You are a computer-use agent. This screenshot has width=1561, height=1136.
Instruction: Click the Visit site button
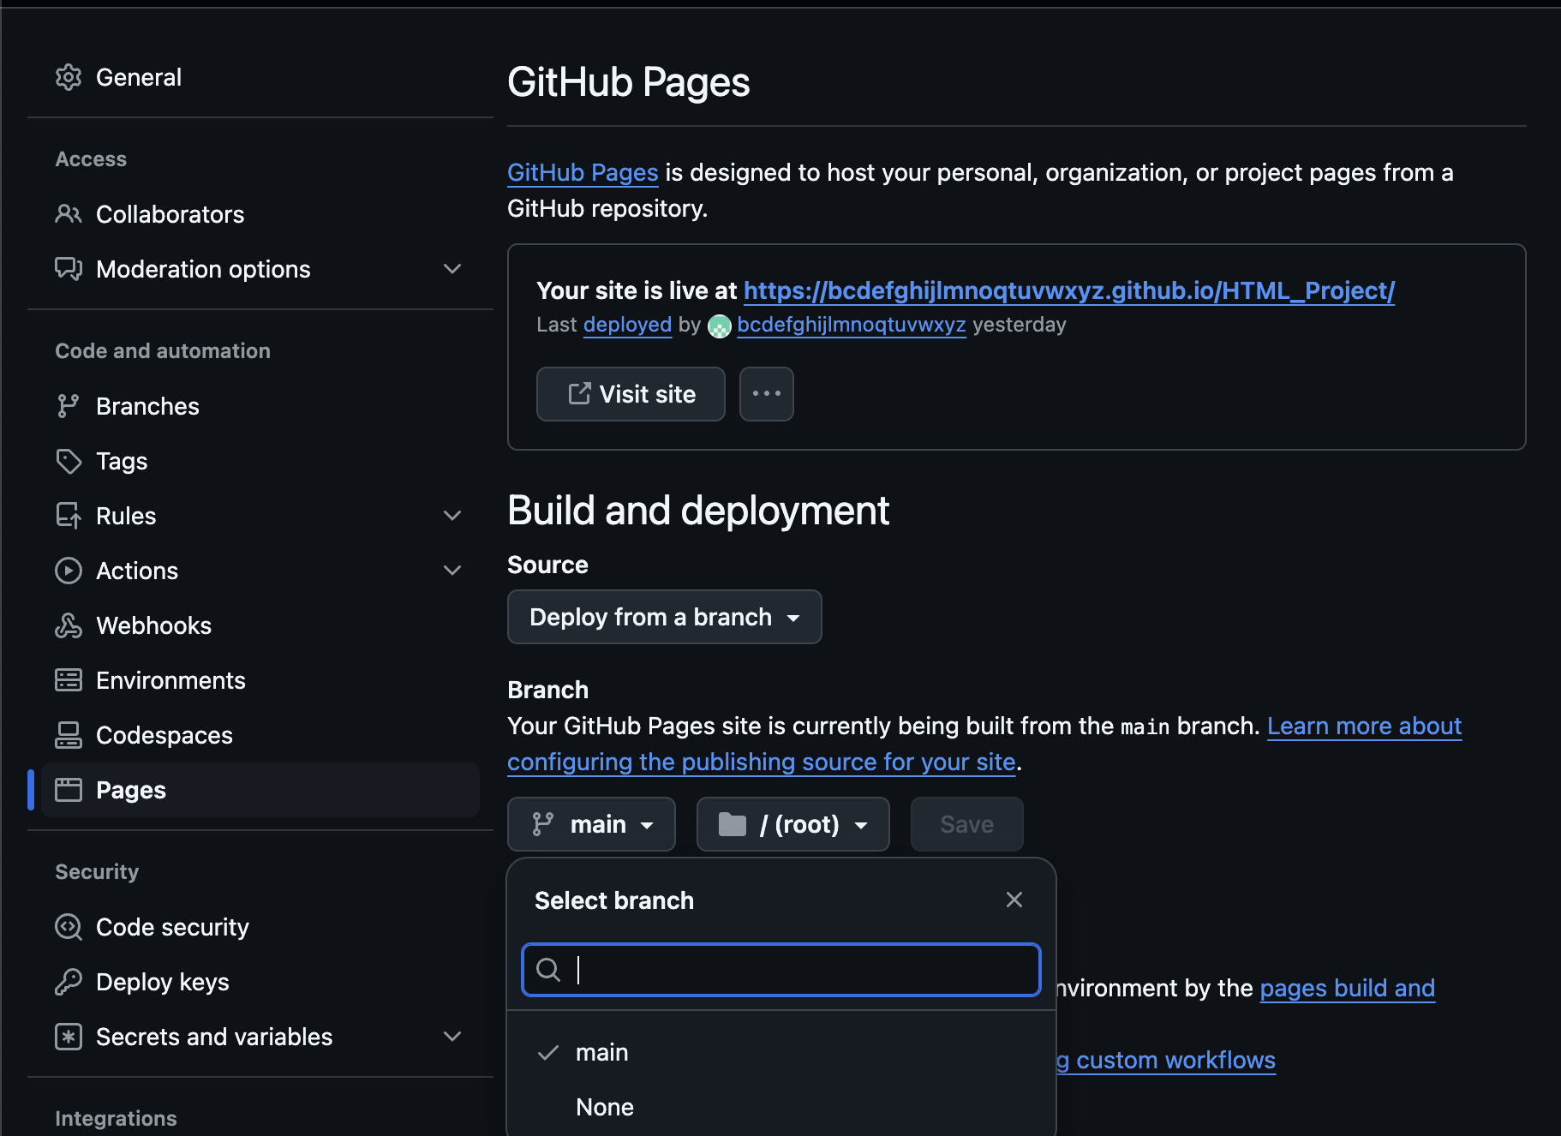pyautogui.click(x=631, y=394)
